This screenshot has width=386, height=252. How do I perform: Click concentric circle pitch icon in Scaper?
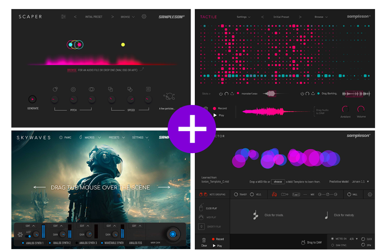click(x=73, y=90)
